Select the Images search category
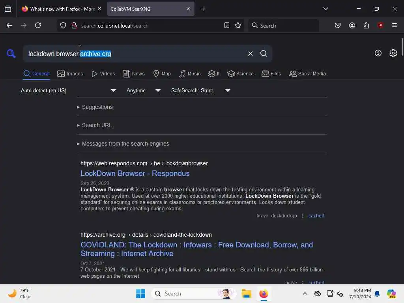This screenshot has width=404, height=303. [x=70, y=74]
